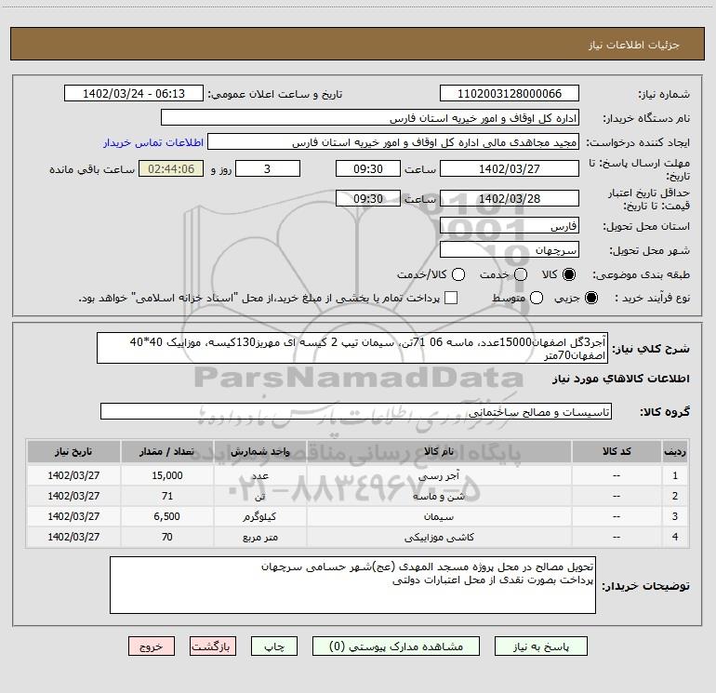Image resolution: width=716 pixels, height=693 pixels.
Task: Click the پاسخ به نیاز button
Action: tap(541, 646)
